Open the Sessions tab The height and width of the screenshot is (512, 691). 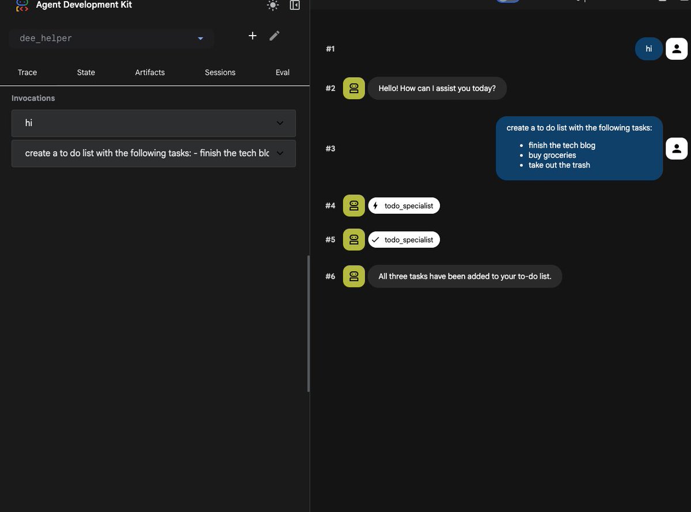coord(220,73)
